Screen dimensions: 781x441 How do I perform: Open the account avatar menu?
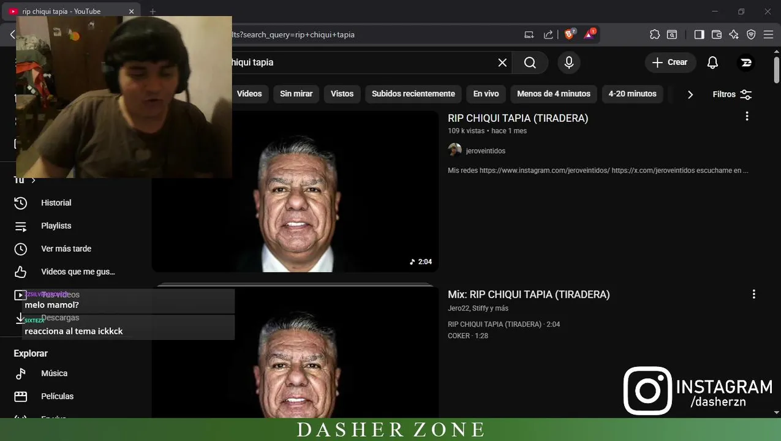746,62
